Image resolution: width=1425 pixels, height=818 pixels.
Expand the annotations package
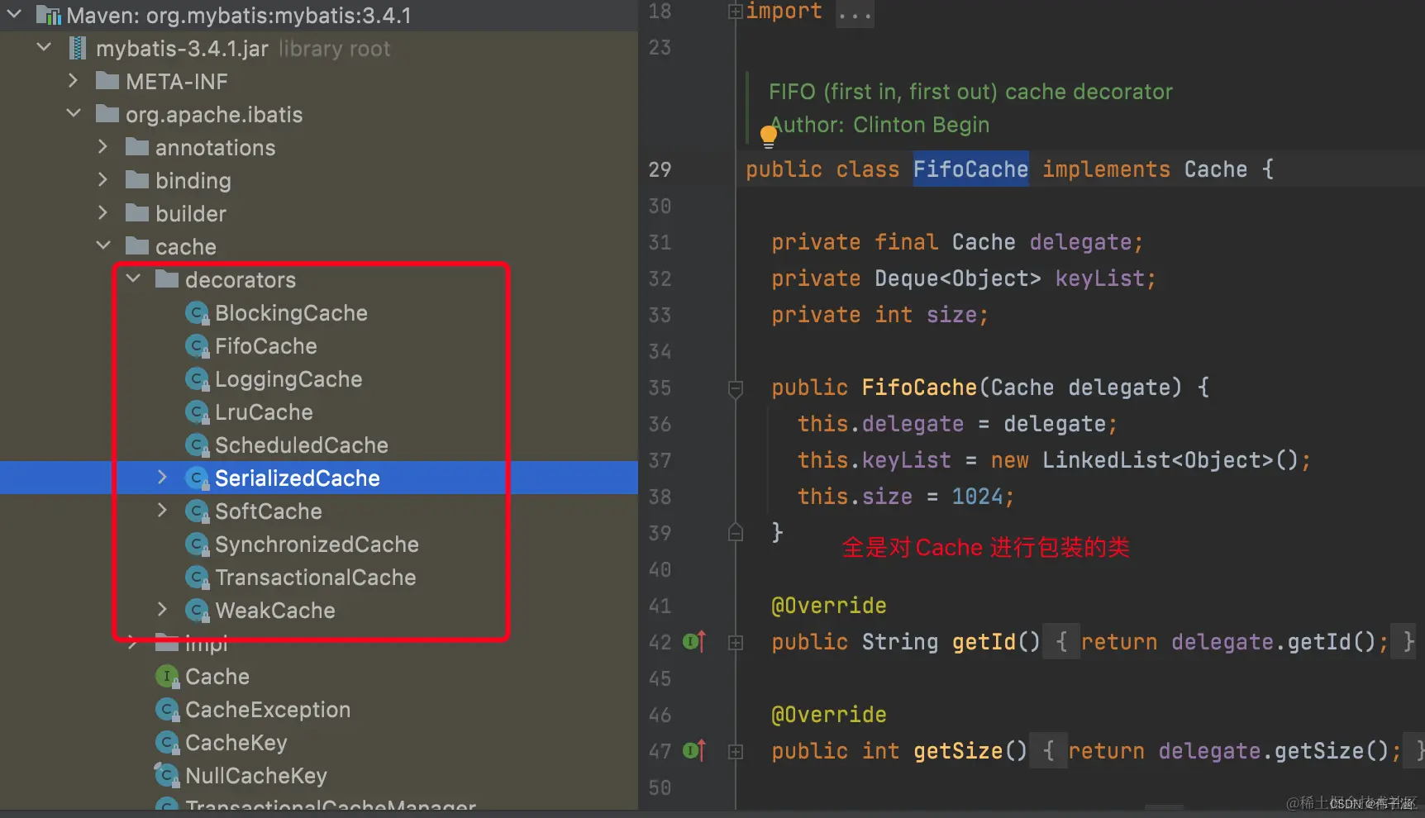[102, 146]
